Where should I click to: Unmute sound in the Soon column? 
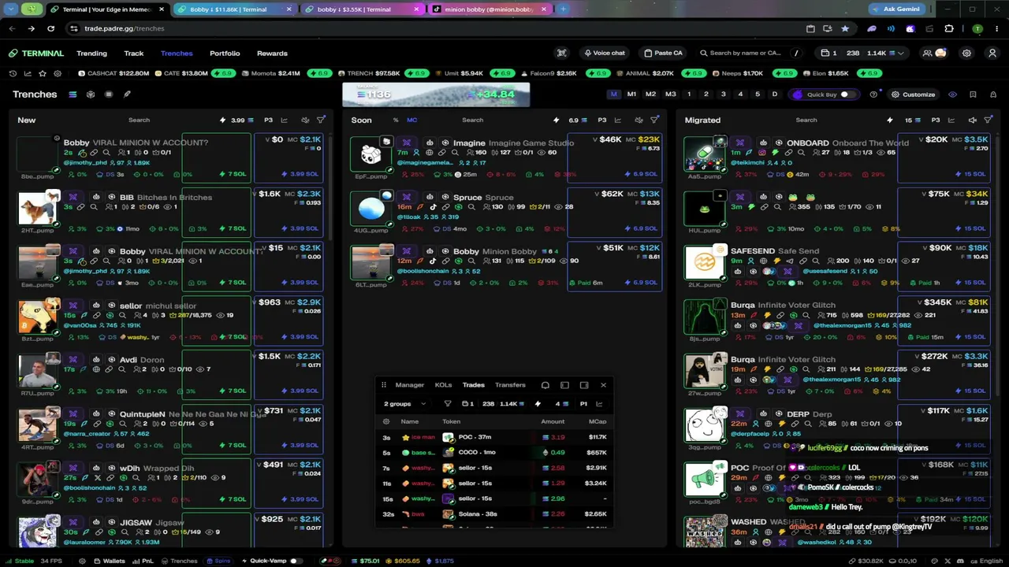(639, 120)
